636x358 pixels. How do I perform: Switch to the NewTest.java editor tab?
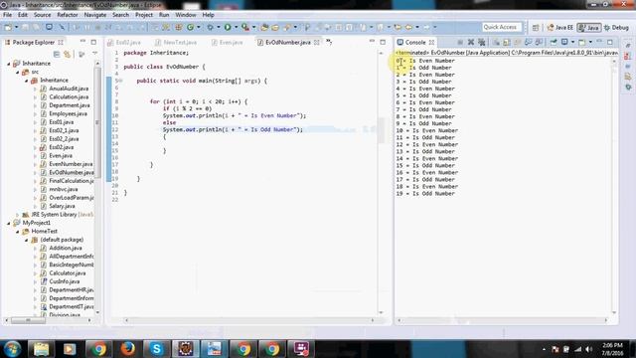(x=176, y=42)
